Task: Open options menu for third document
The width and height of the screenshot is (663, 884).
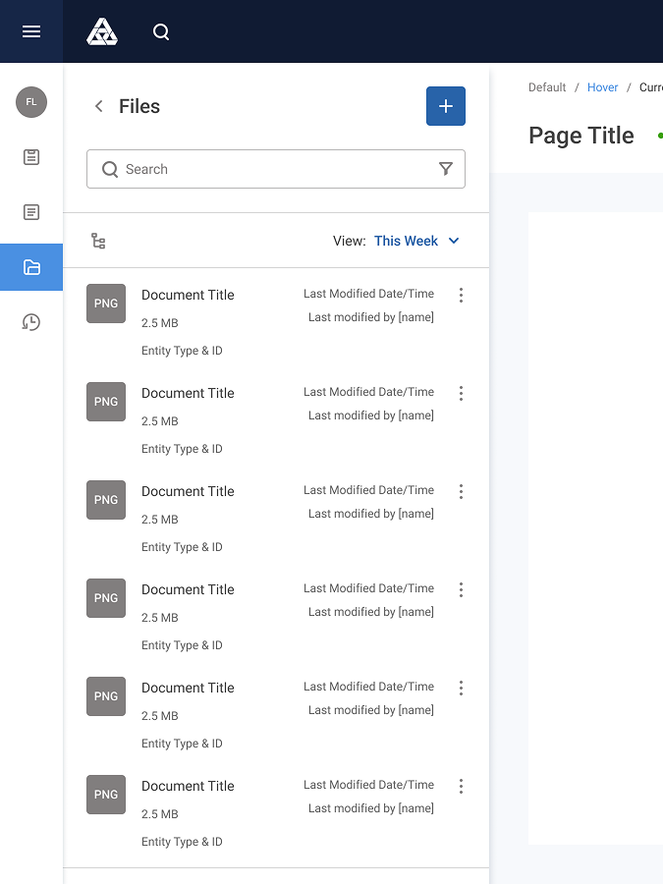Action: pos(461,492)
